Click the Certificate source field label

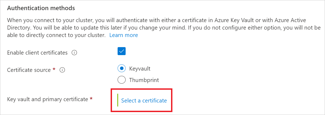point(29,70)
